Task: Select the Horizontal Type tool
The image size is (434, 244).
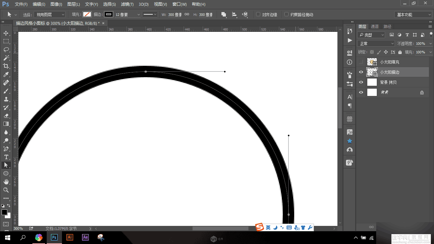Action: [6, 157]
